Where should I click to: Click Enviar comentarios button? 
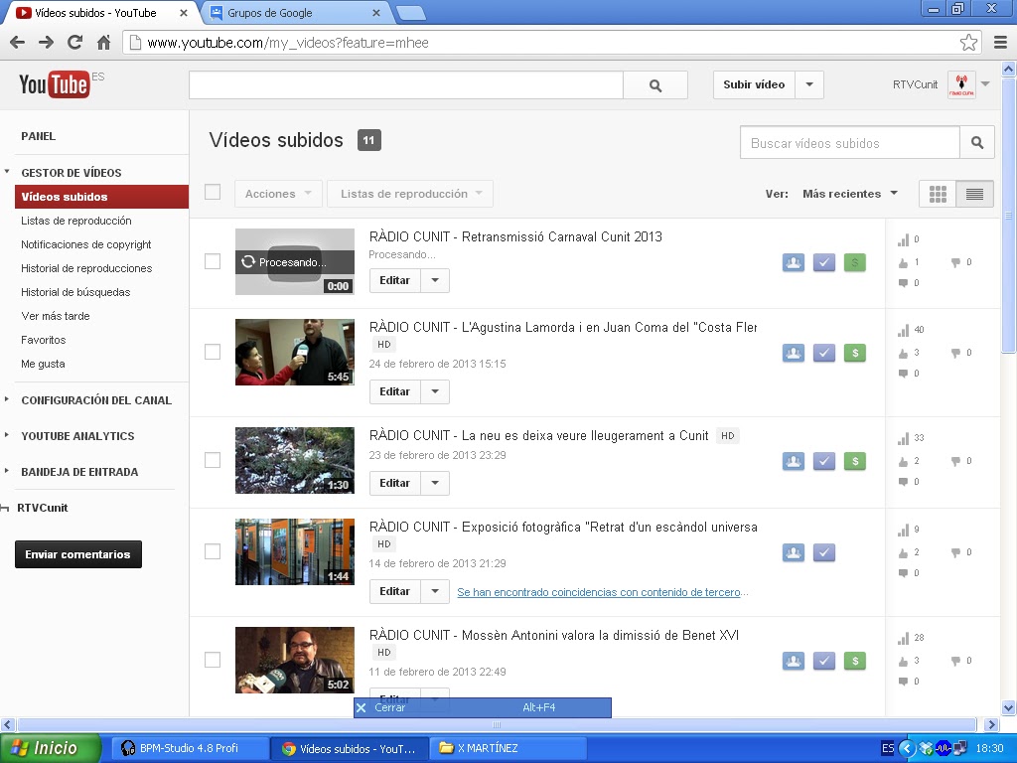pyautogui.click(x=77, y=554)
